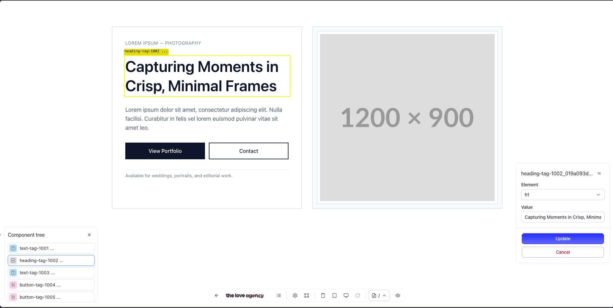Close the Component tree panel

point(89,235)
